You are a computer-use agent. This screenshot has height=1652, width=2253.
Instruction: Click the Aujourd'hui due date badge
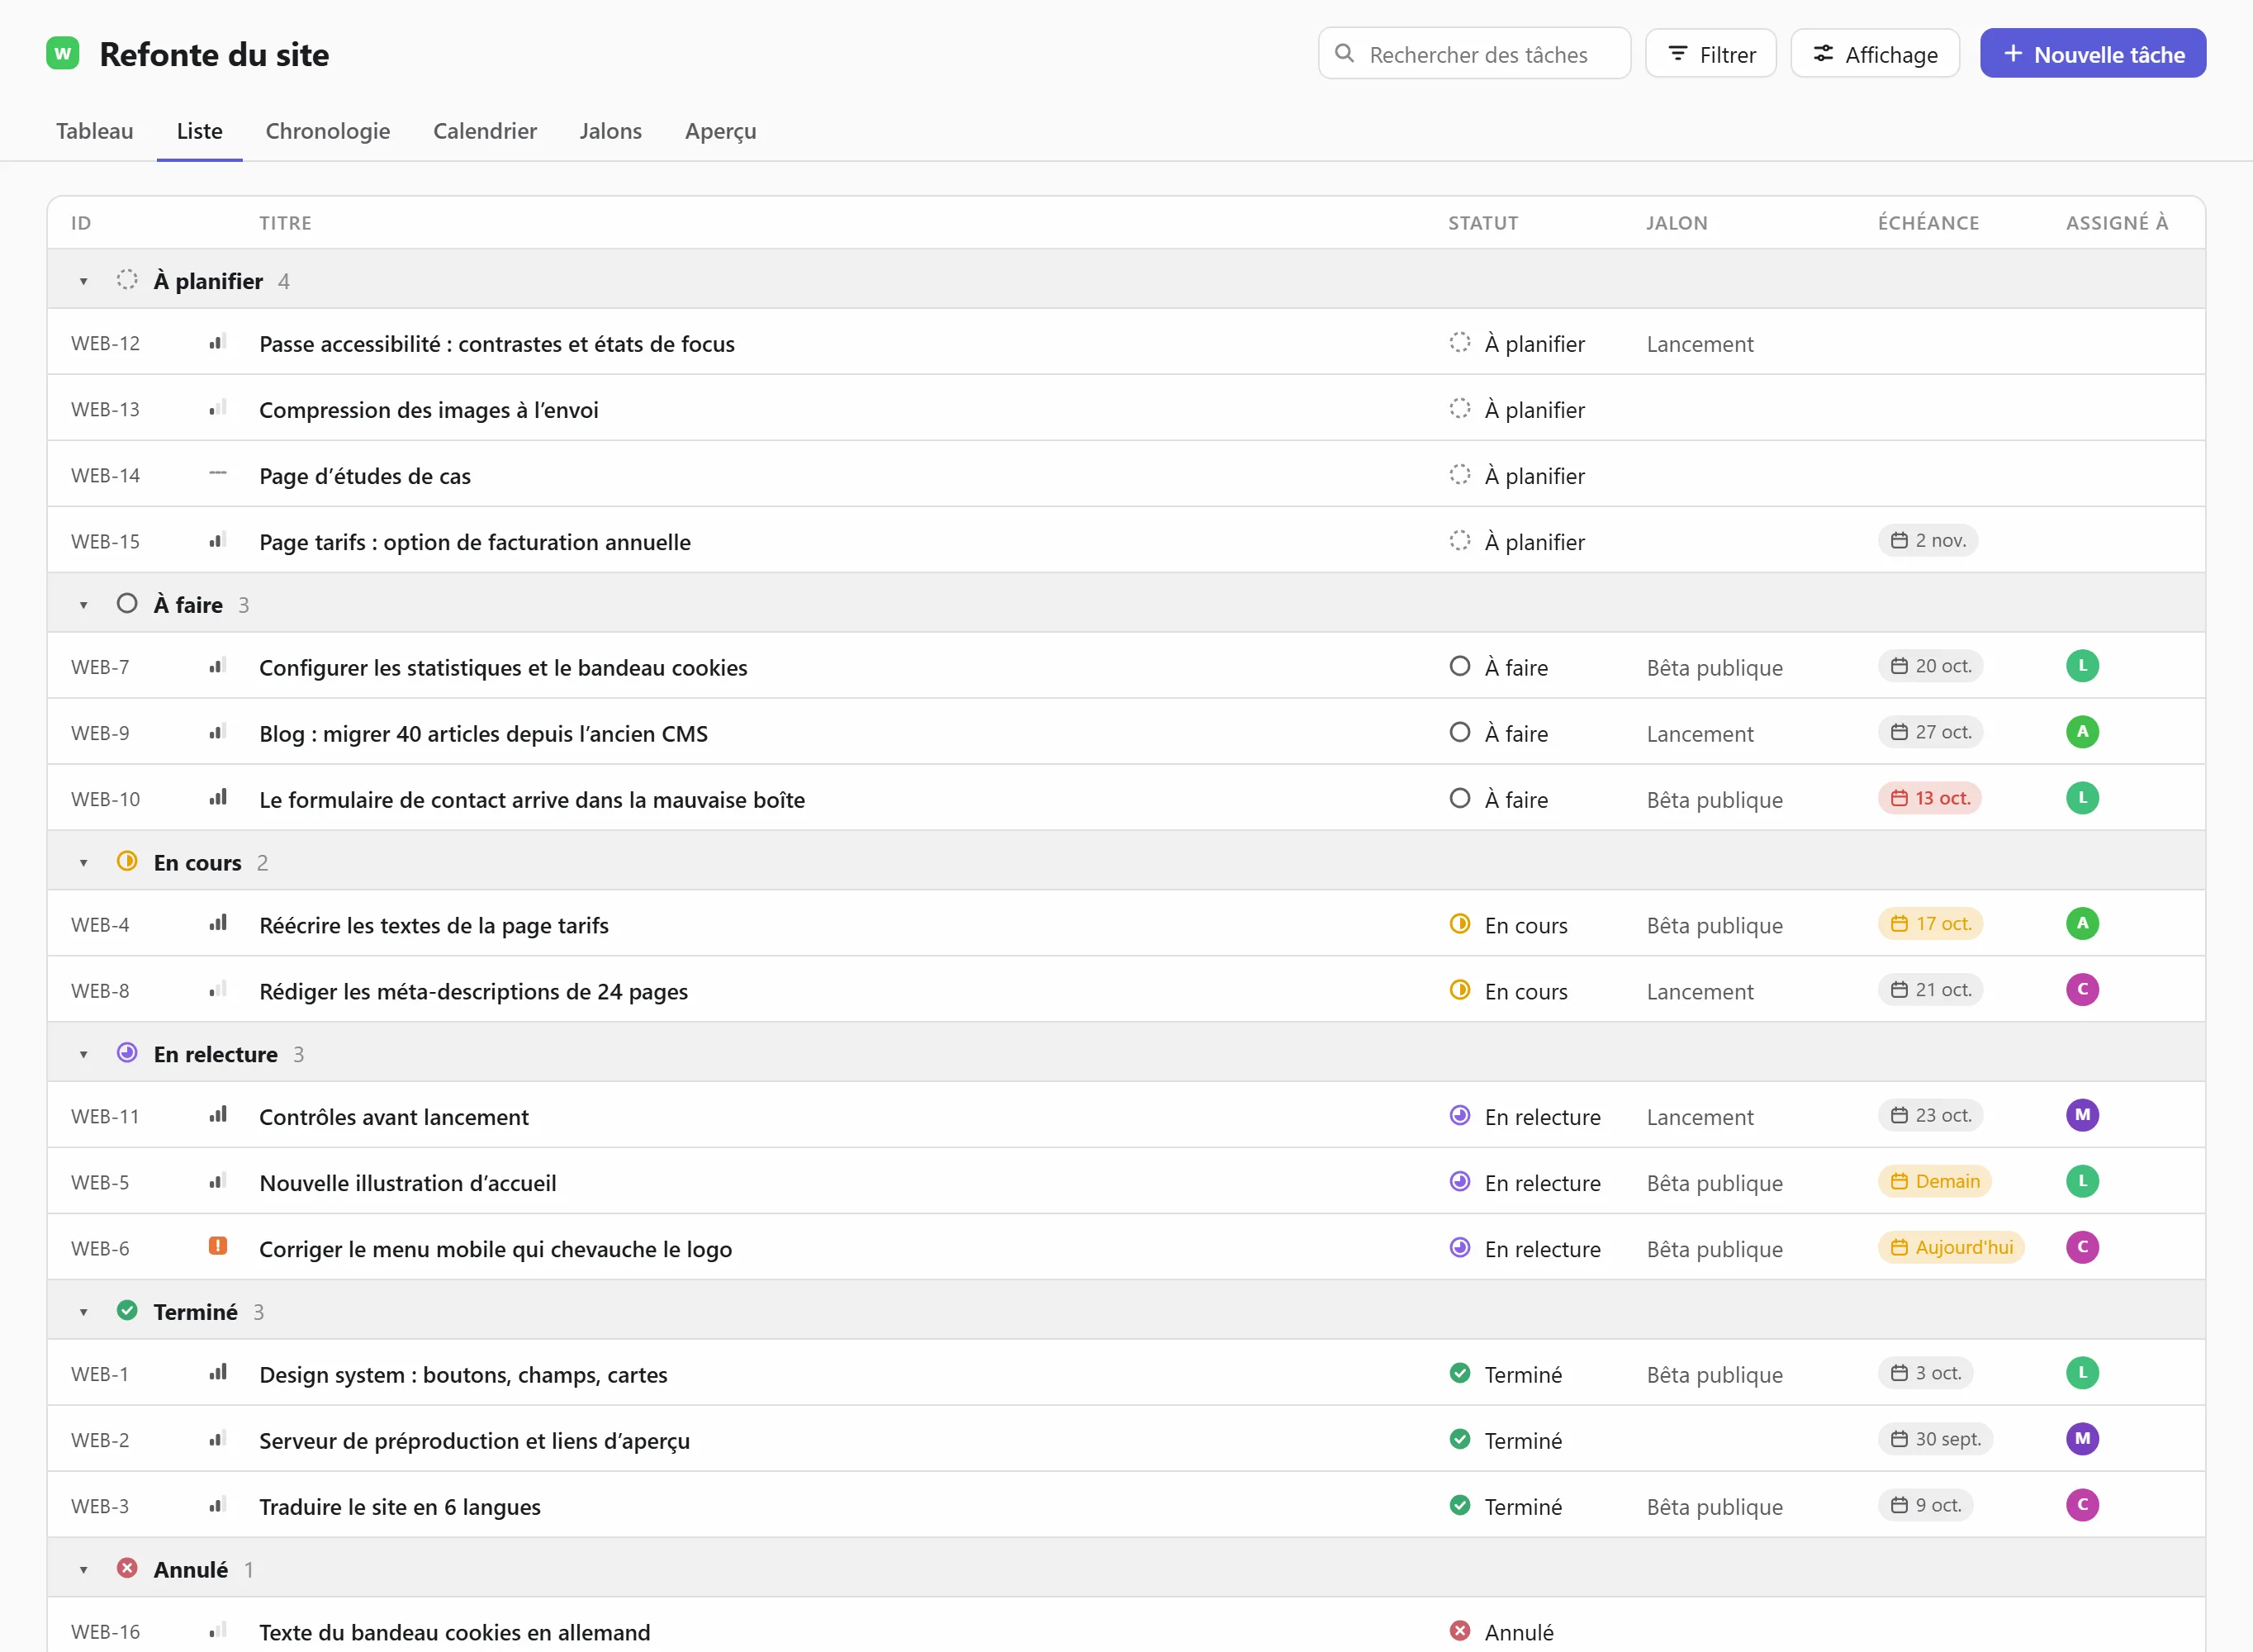(x=1951, y=1247)
